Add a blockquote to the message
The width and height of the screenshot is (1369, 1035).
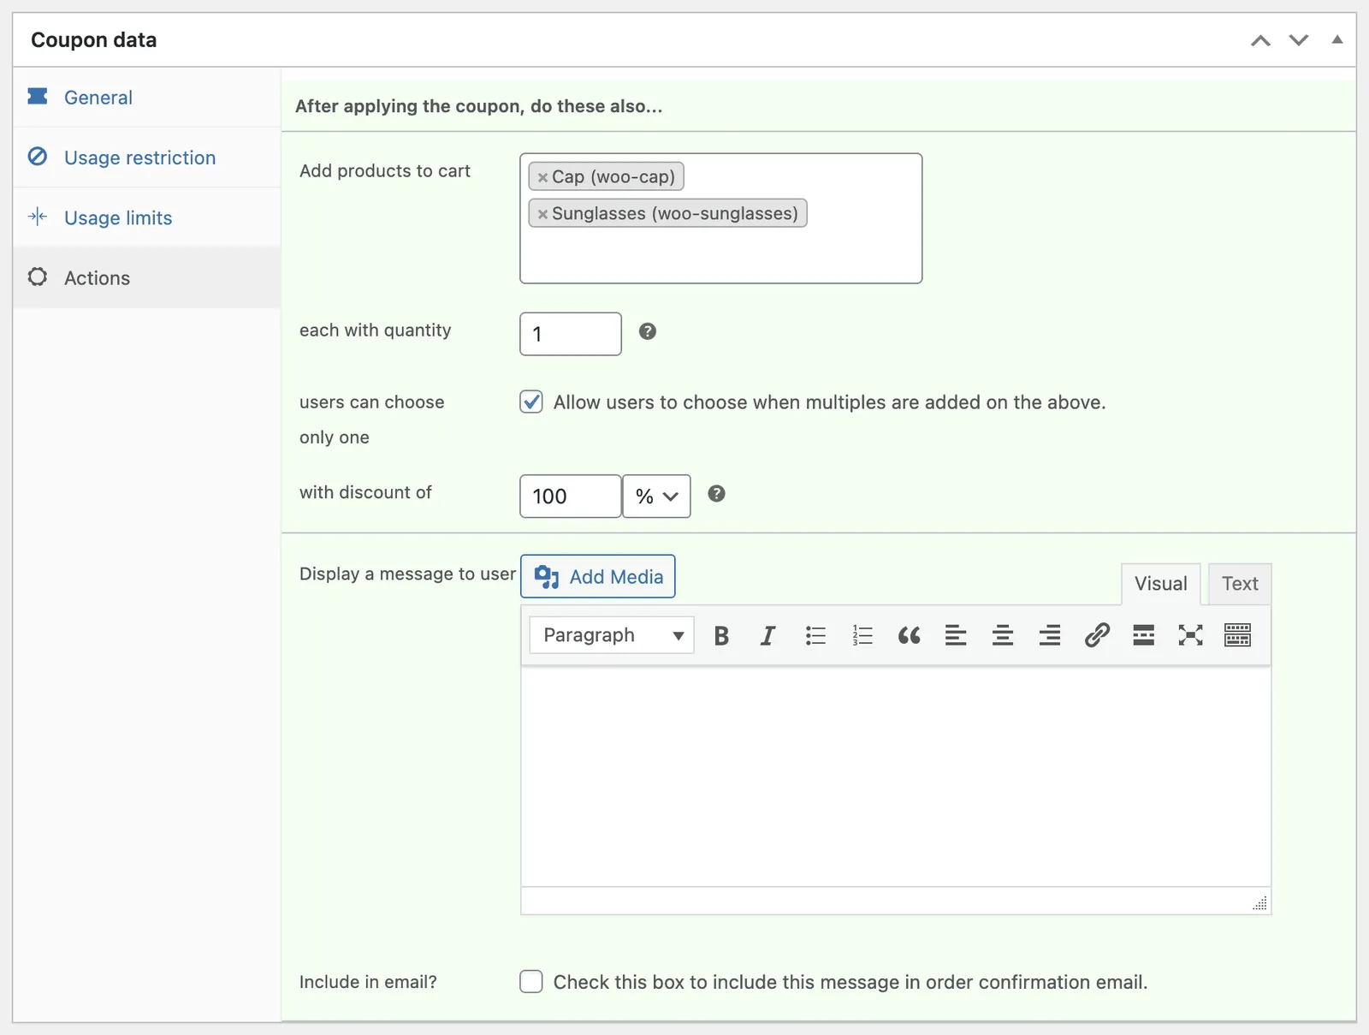[910, 635]
